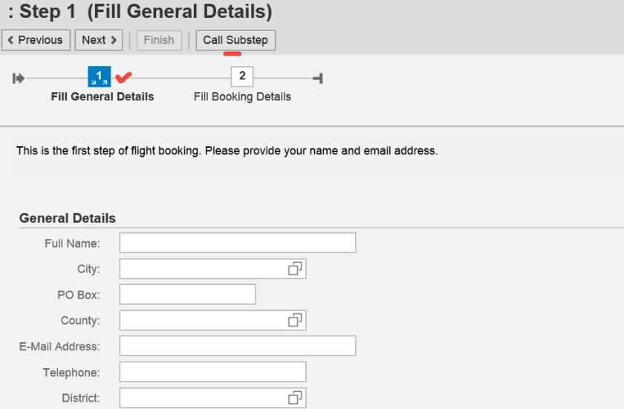Focus the E-Mail Address field
The width and height of the screenshot is (624, 409).
pyautogui.click(x=238, y=346)
